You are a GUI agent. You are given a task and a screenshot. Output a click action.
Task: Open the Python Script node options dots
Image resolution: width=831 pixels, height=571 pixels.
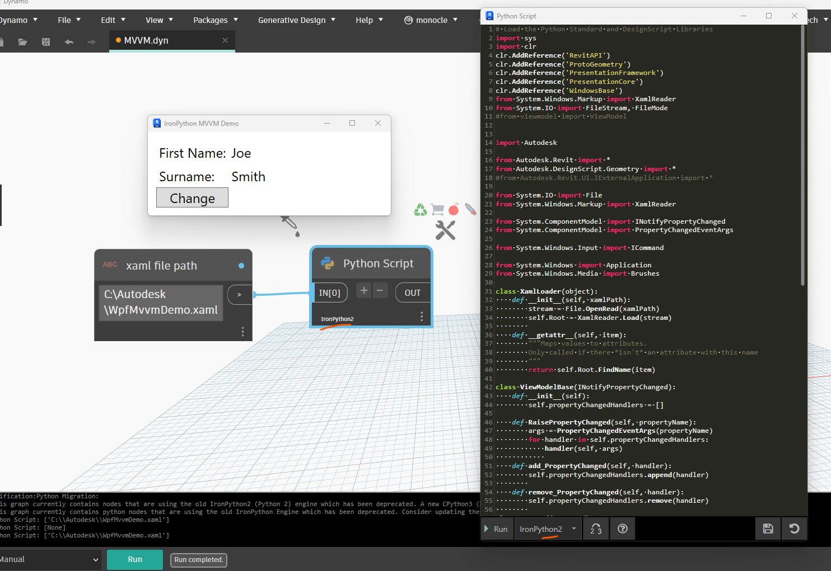[x=422, y=317]
